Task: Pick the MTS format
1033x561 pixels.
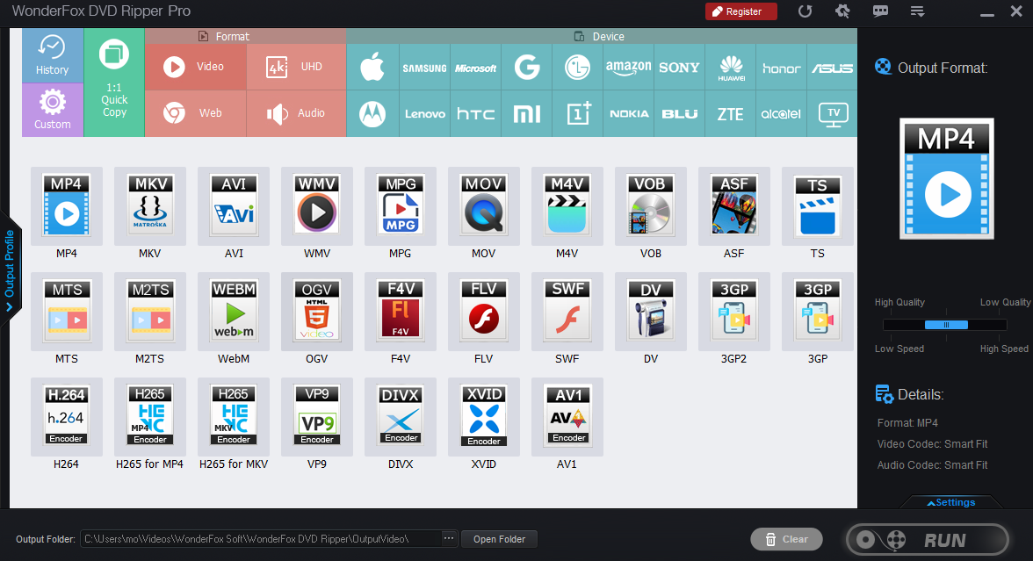Action: point(67,311)
